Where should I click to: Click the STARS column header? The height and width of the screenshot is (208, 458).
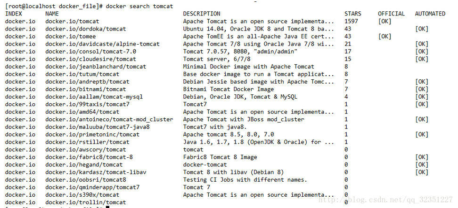pos(352,14)
